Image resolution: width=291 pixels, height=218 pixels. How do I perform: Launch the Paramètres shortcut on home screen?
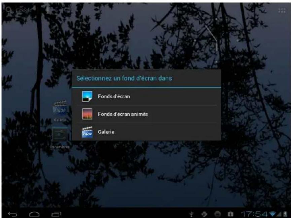tap(60, 136)
